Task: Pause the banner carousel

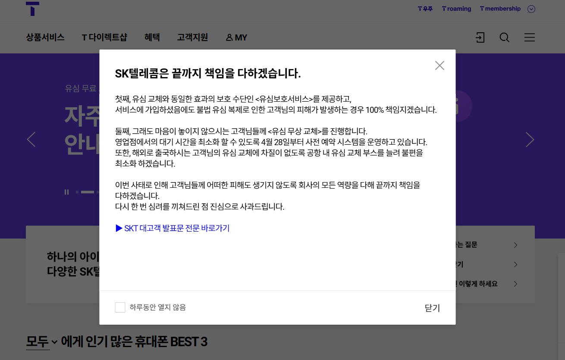Action: pyautogui.click(x=66, y=192)
